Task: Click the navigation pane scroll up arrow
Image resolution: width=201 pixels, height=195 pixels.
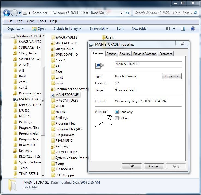Action: click(x=43, y=36)
